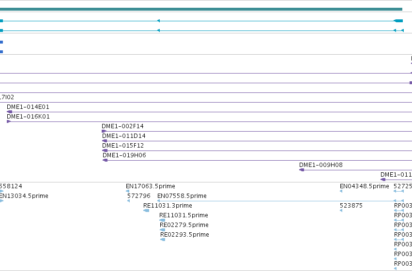
Task: Click the thick teal gene bar at top
Action: [x=201, y=9]
